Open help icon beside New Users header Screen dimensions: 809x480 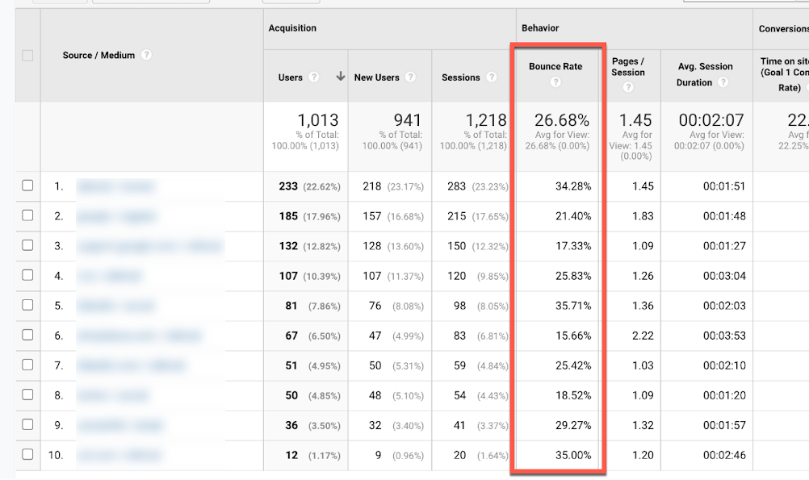tap(410, 77)
